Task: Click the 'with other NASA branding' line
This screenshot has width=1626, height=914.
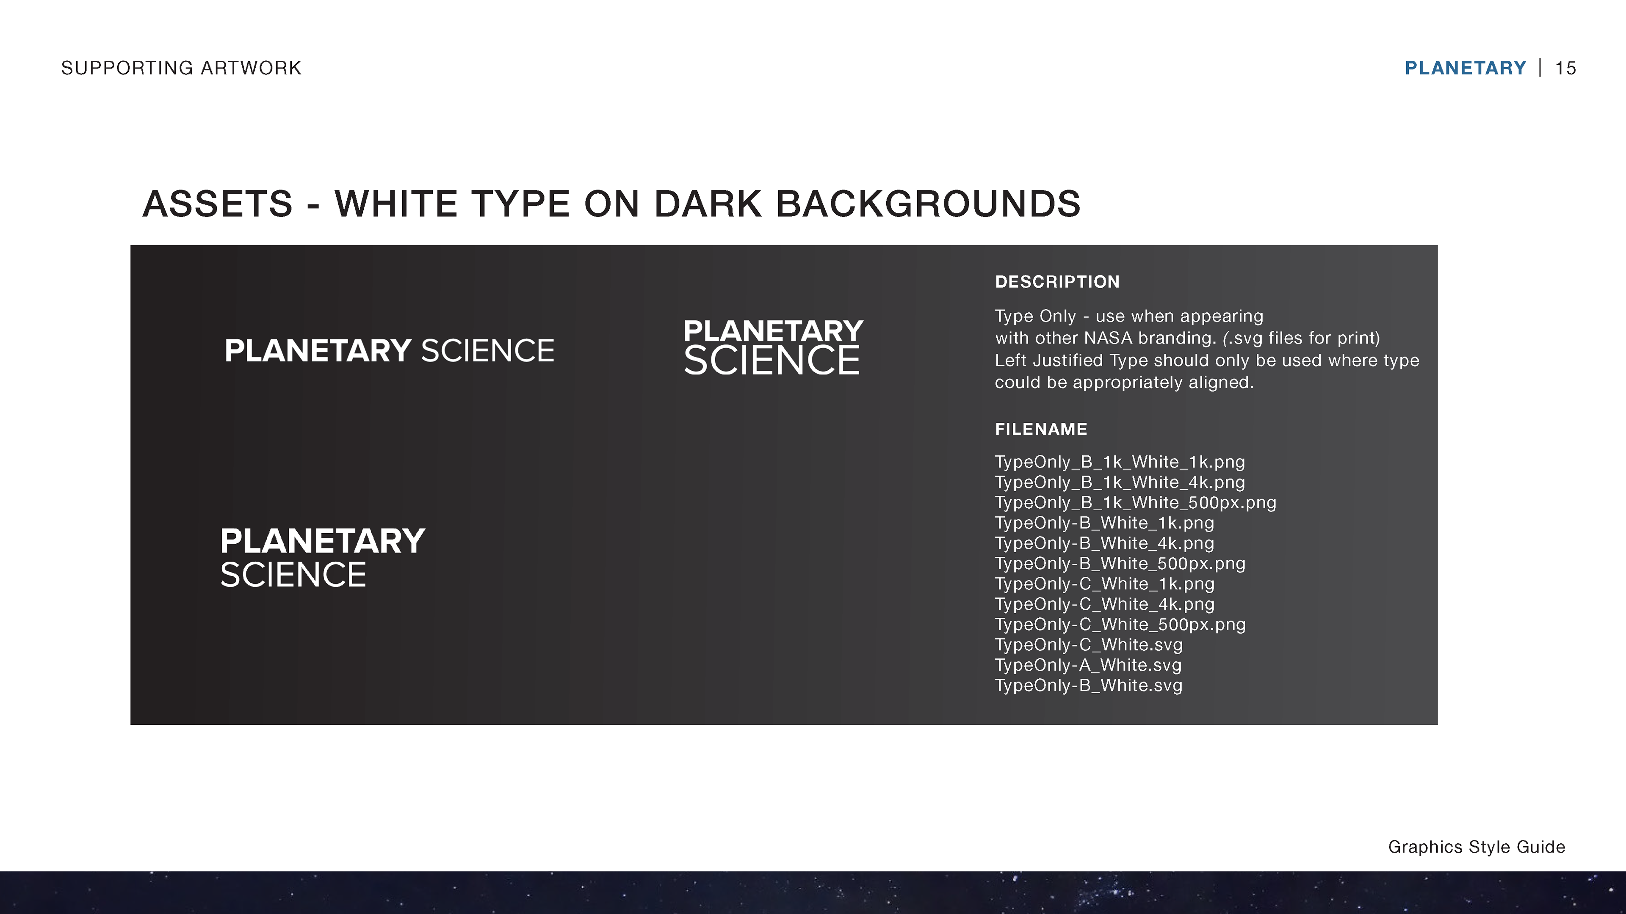Action: click(x=1187, y=339)
